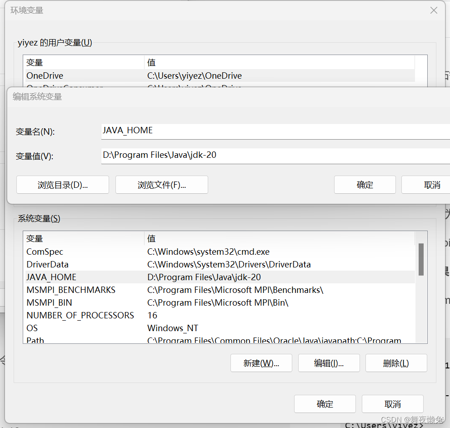Confirm with 确定 in 编辑系统变量 dialog
The height and width of the screenshot is (428, 450).
click(365, 185)
